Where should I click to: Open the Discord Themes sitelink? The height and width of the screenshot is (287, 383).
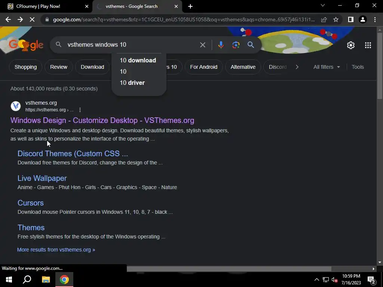(73, 154)
